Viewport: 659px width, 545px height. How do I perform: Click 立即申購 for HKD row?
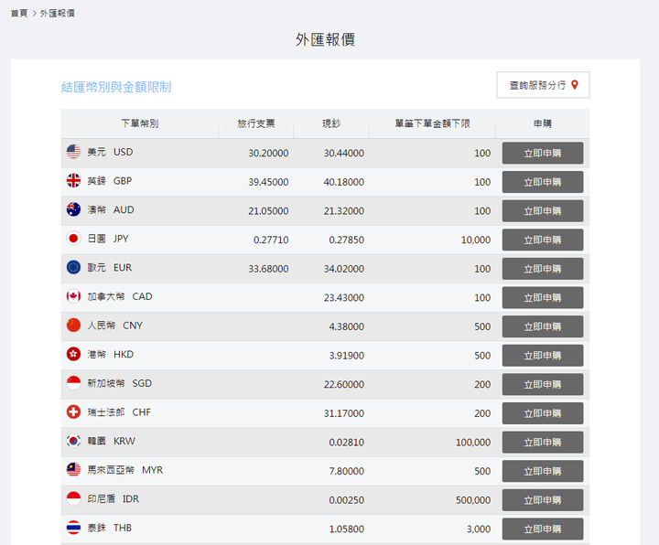pyautogui.click(x=543, y=356)
